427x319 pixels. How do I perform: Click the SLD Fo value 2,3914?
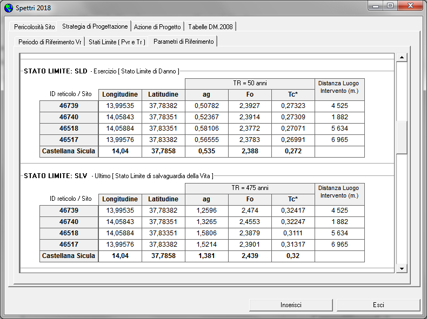pyautogui.click(x=250, y=117)
